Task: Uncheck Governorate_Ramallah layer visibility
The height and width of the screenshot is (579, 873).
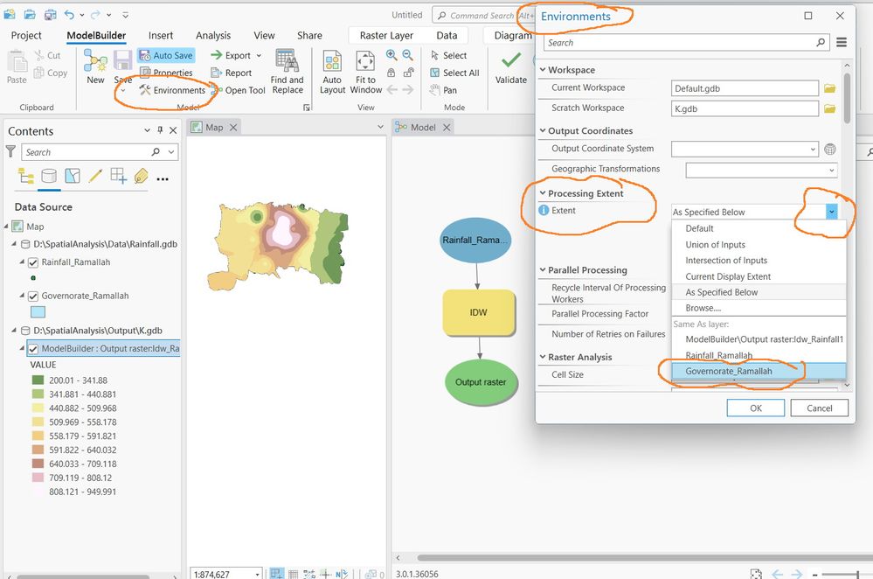Action: tap(33, 296)
